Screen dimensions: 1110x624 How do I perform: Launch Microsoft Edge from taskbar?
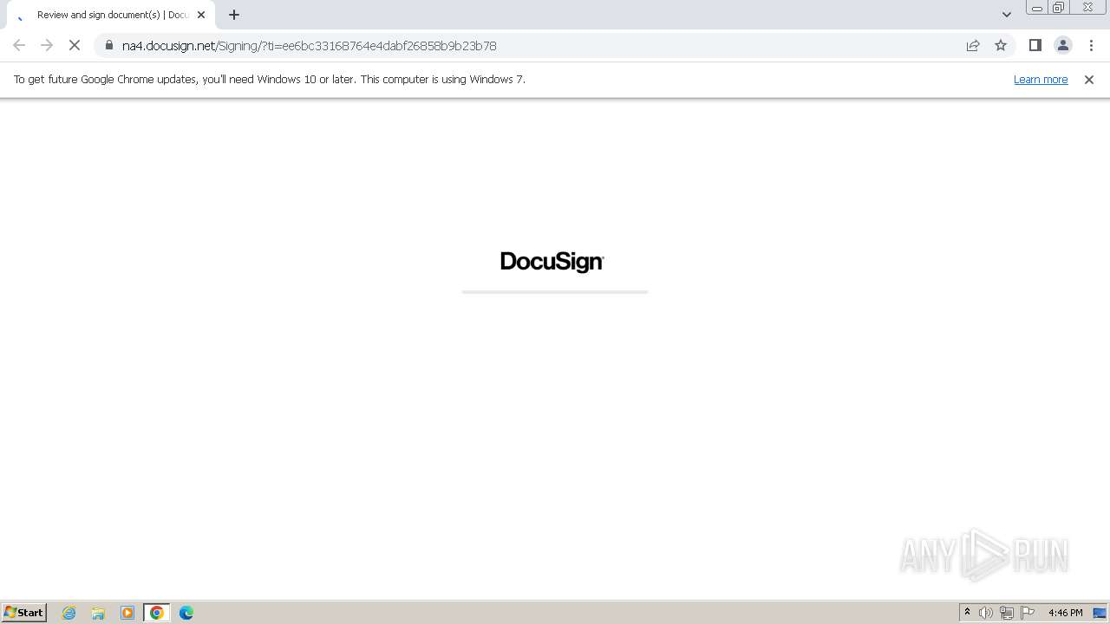[186, 613]
